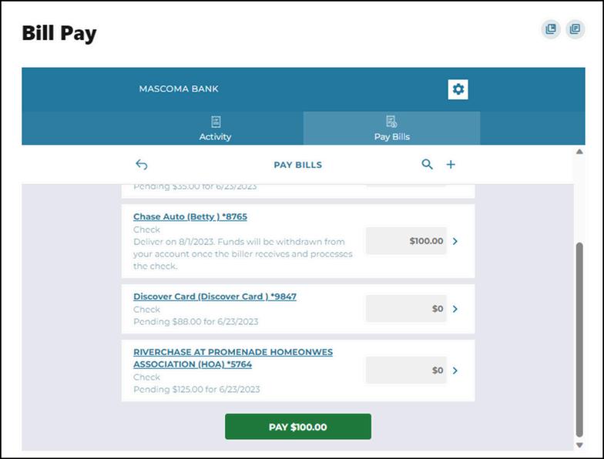Click the Chase Auto $100.00 amount field
This screenshot has width=604, height=459.
tap(406, 241)
